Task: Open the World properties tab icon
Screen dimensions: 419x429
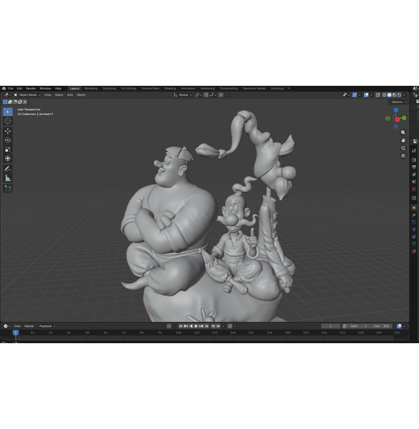Action: (x=414, y=189)
